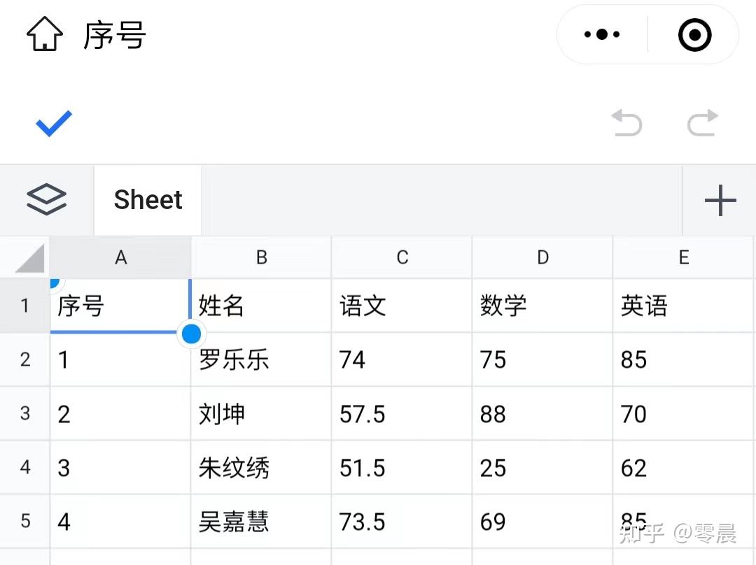The height and width of the screenshot is (565, 756).
Task: Click the 序号 page title at top
Action: click(x=115, y=35)
